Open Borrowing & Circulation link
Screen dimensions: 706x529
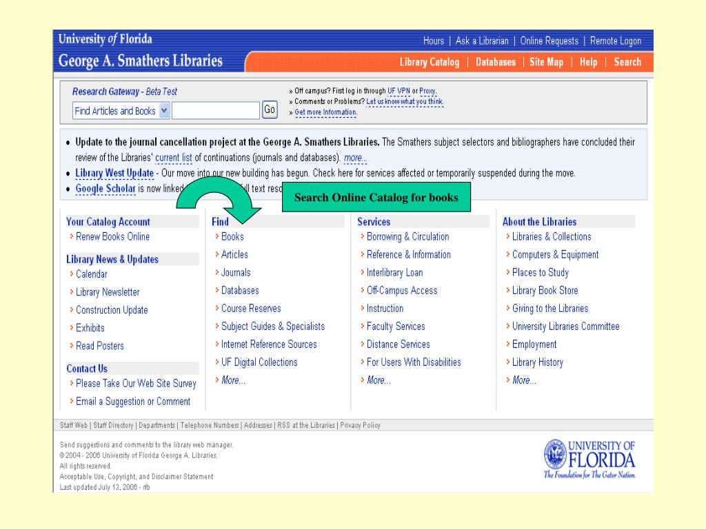[408, 237]
